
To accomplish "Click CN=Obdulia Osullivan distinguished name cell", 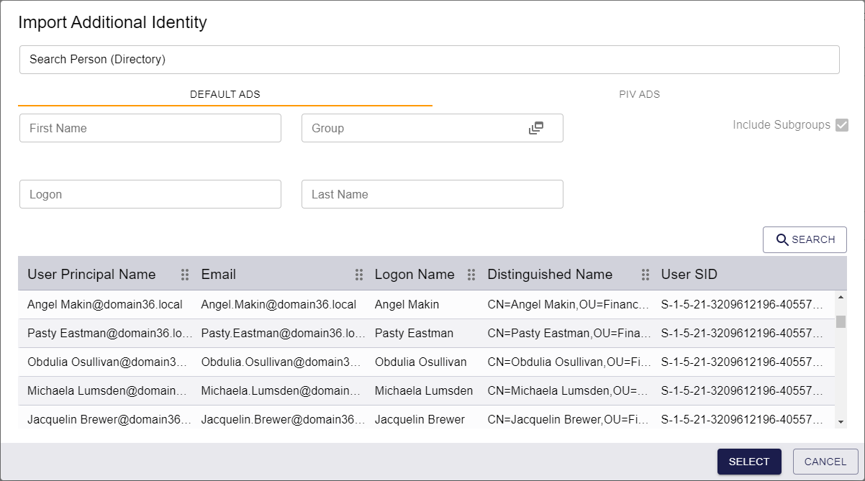I will (569, 362).
